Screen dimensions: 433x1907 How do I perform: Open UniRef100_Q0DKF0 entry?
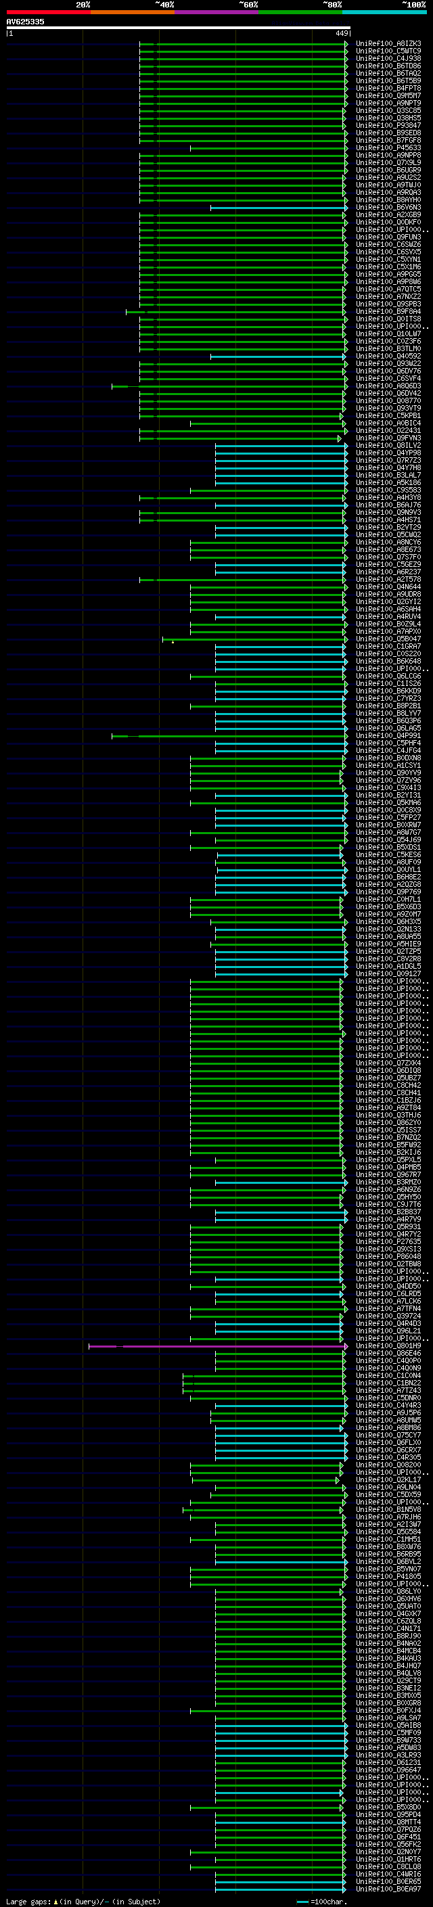pyautogui.click(x=388, y=222)
